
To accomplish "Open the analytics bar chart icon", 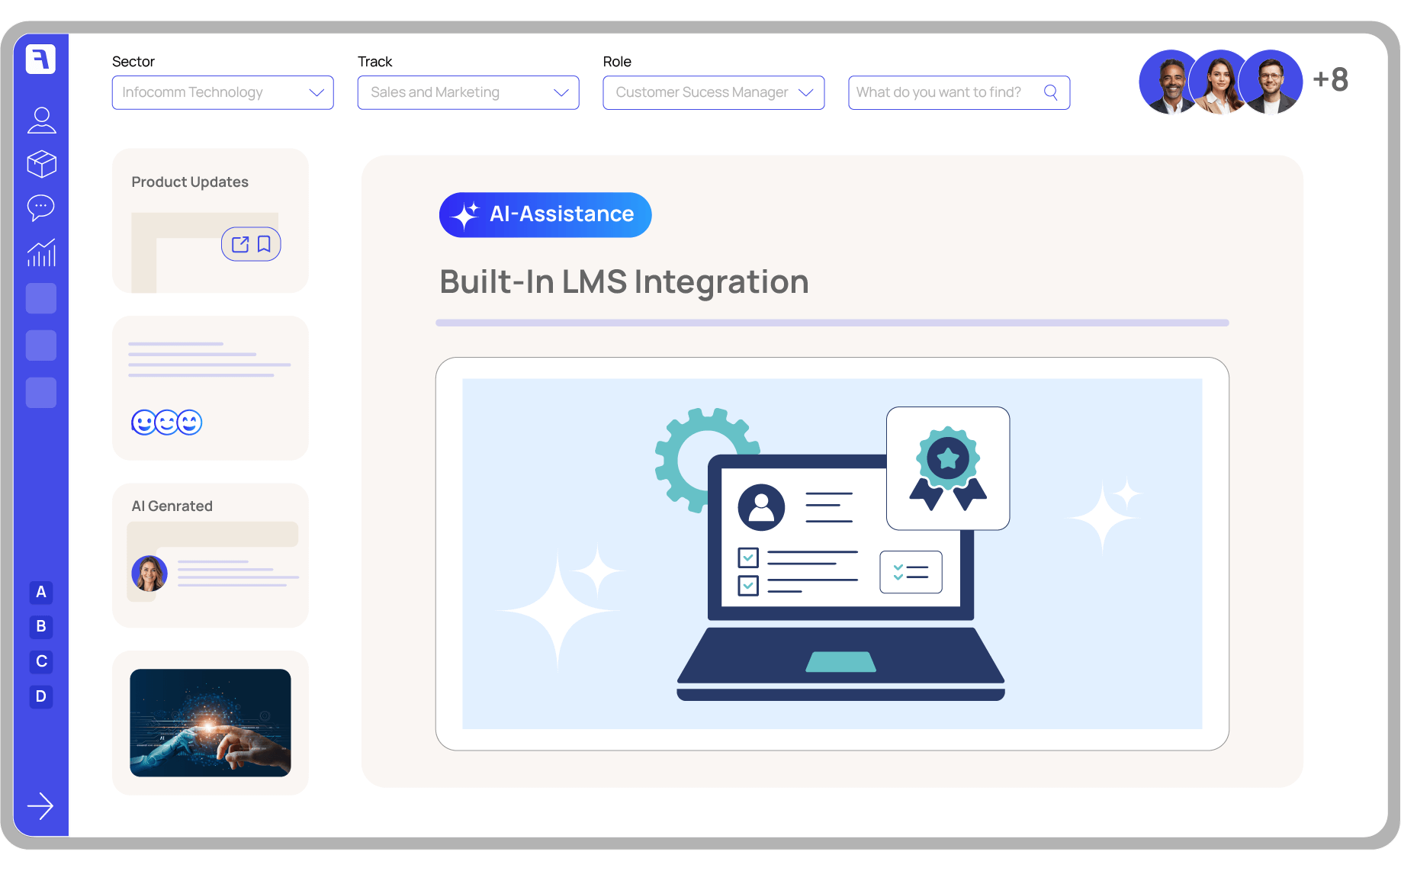I will coord(41,252).
